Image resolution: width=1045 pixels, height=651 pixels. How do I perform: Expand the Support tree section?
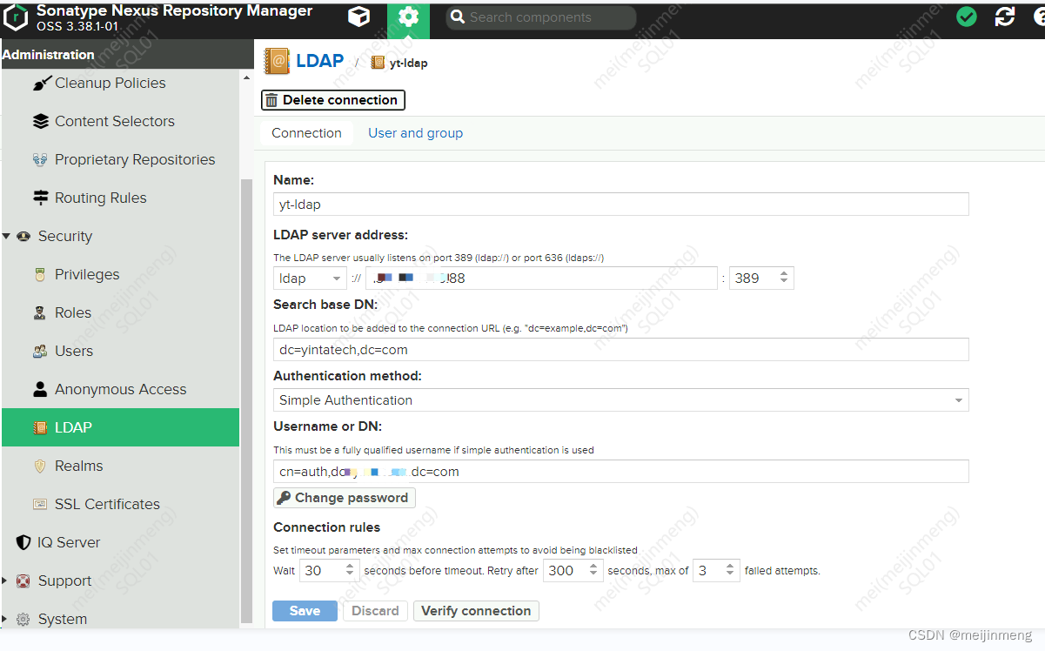[x=5, y=581]
